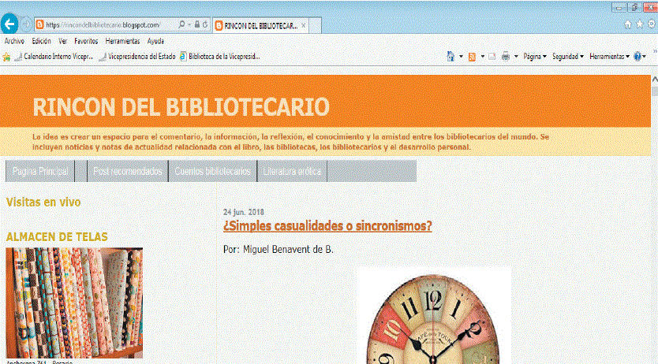Screen dimensions: 658x364
Task: Open settings via the gear icon
Action: pyautogui.click(x=651, y=24)
